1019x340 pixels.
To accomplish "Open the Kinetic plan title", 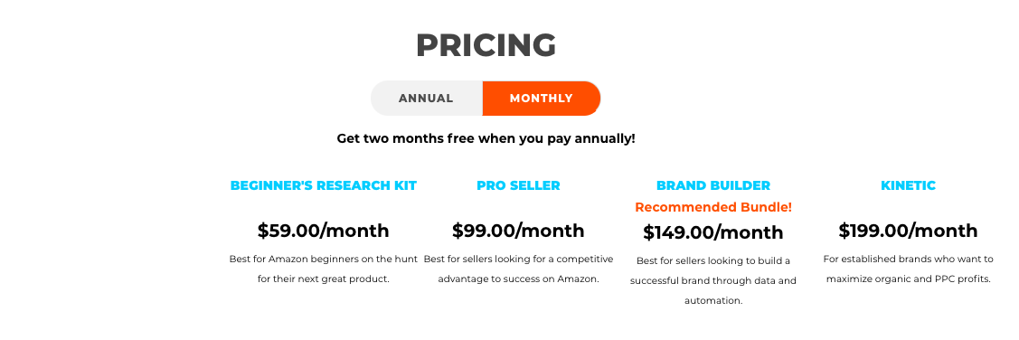I will 908,185.
